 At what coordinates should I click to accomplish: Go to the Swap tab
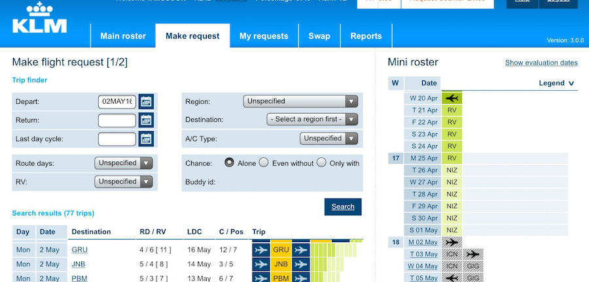[x=319, y=36]
